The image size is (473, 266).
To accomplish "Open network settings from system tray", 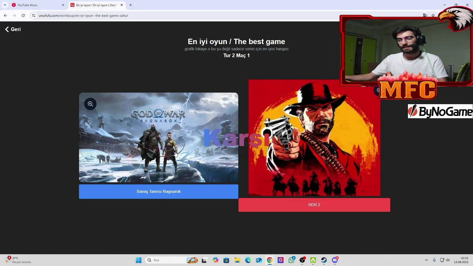I will 442,260.
